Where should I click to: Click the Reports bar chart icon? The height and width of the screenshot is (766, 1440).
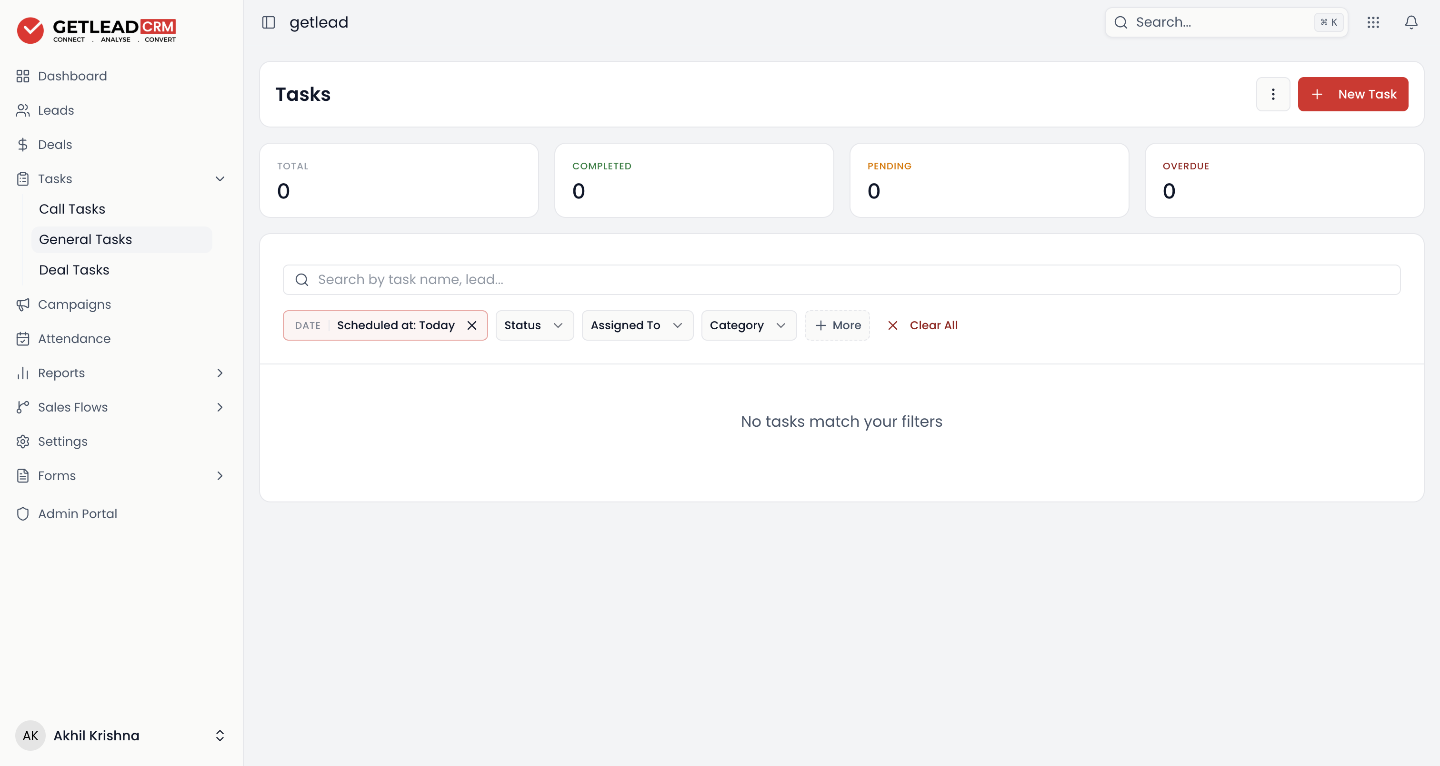click(x=22, y=373)
